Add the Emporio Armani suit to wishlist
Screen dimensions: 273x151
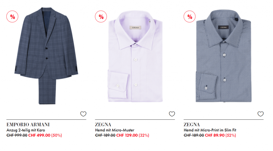pyautogui.click(x=83, y=114)
